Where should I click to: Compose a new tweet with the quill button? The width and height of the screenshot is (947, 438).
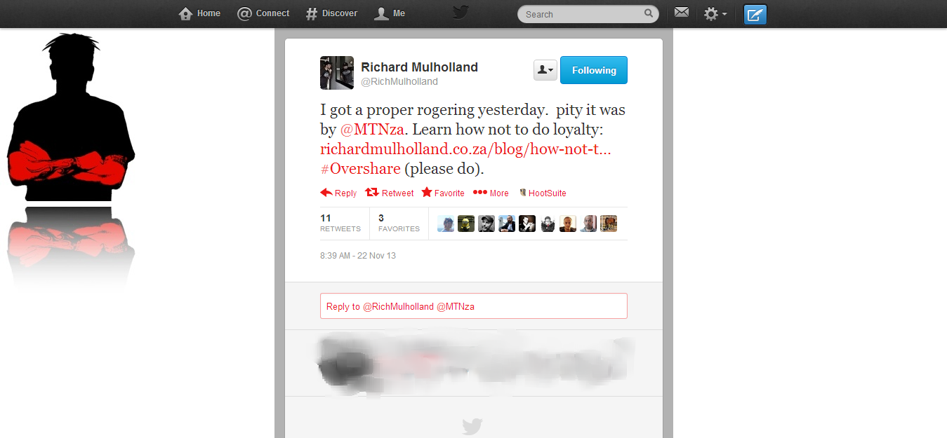[755, 14]
